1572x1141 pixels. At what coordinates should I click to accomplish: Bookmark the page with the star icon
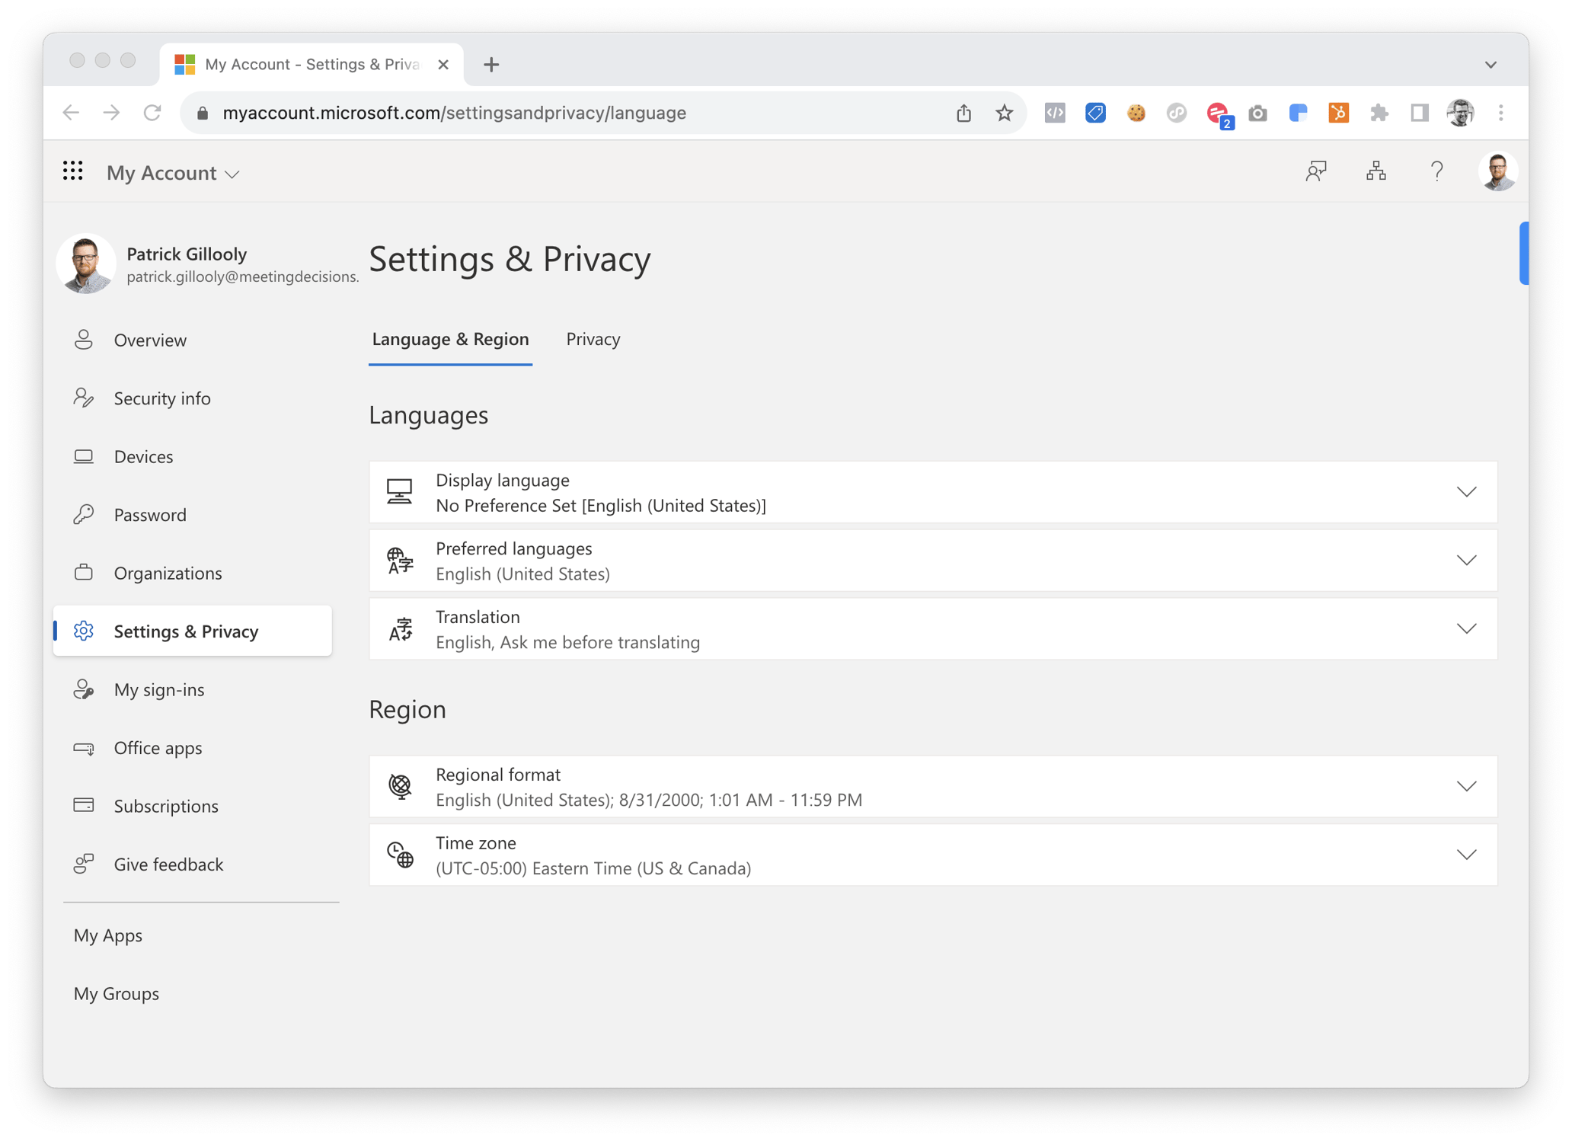tap(1005, 112)
